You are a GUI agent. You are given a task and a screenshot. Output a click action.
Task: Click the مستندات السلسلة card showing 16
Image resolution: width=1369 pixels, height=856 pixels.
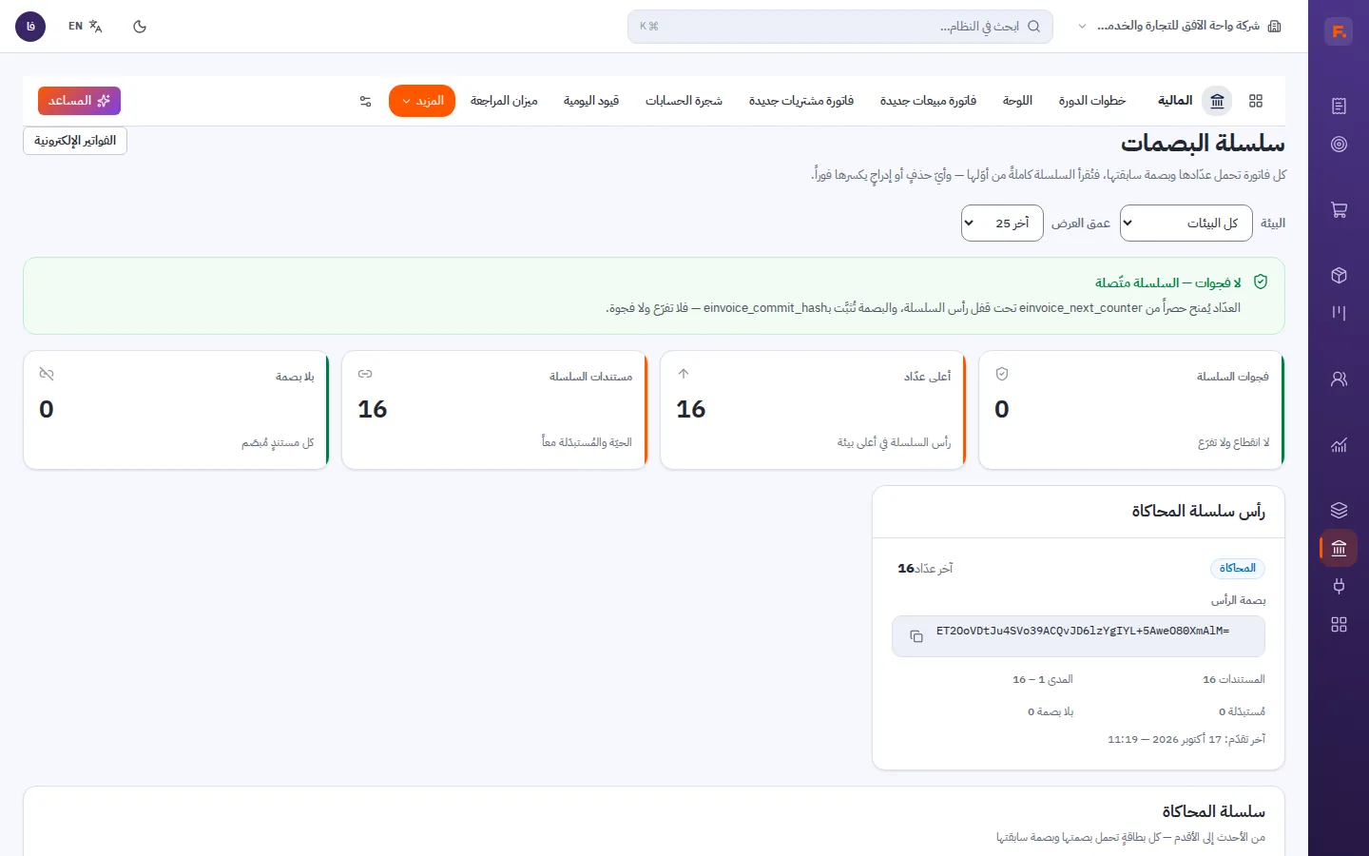(494, 410)
